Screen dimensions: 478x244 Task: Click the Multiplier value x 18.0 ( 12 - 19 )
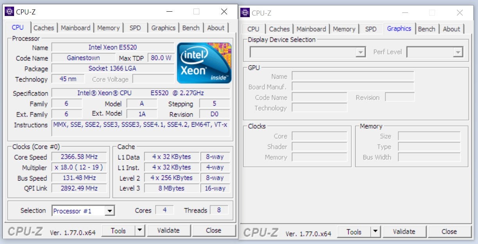coord(79,167)
